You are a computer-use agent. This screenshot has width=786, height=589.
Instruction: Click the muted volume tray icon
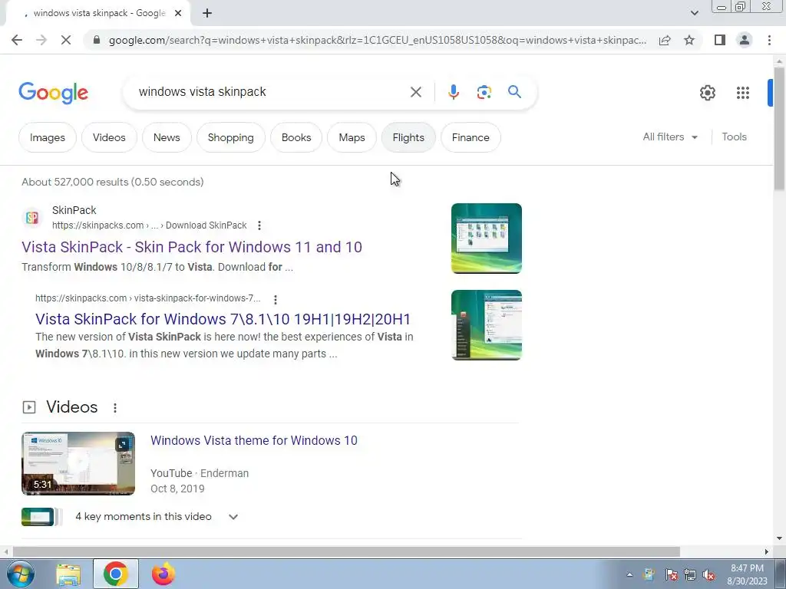(x=708, y=575)
